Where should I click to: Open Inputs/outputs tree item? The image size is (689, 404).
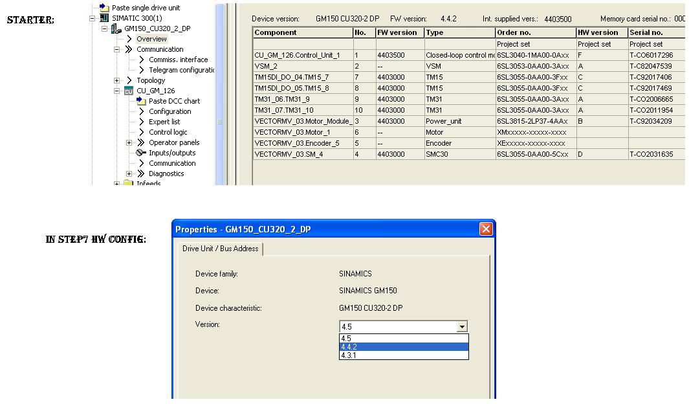pyautogui.click(x=172, y=153)
